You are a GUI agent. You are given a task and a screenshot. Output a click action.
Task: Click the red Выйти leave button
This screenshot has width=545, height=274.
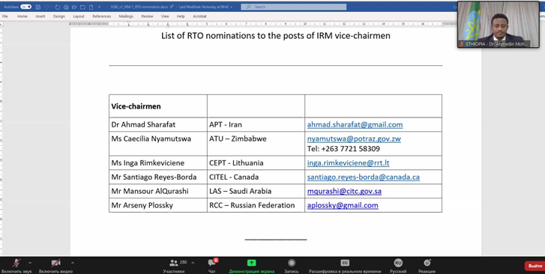[535, 266]
